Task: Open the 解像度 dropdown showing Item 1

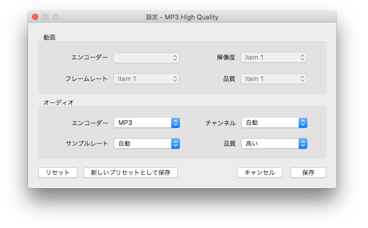Action: pos(274,58)
